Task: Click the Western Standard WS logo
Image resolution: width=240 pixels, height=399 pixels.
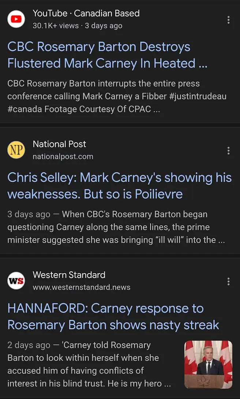Action: pos(16,281)
